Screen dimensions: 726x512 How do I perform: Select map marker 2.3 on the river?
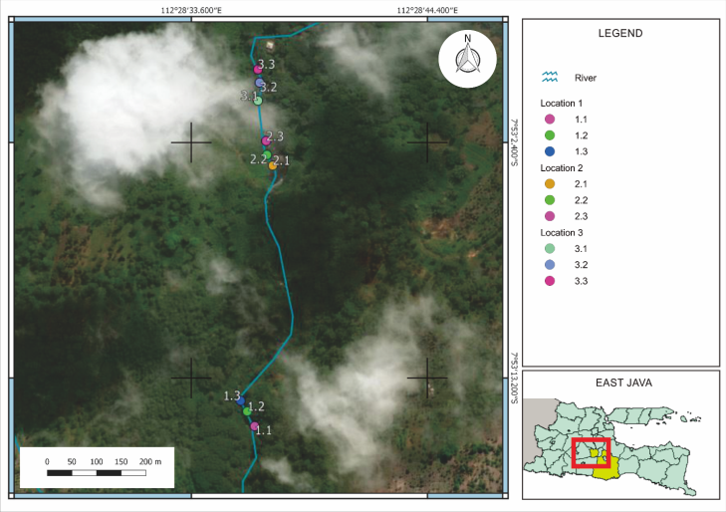(x=266, y=141)
